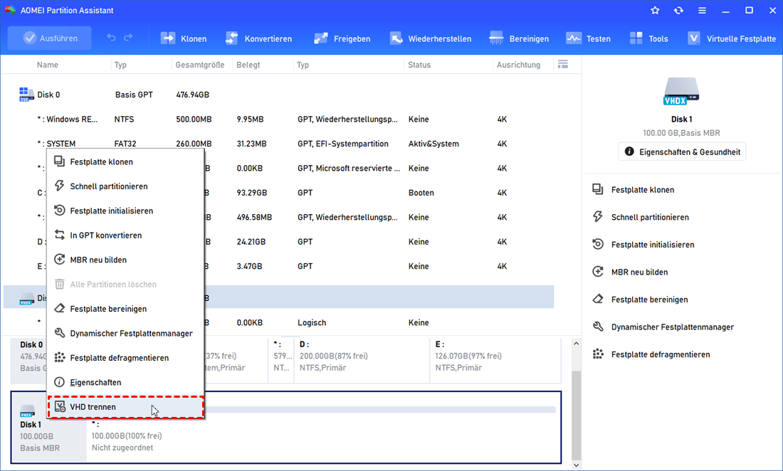Click Festplatte defragmentieren in the right panel
Image resolution: width=783 pixels, height=471 pixels.
pos(661,354)
